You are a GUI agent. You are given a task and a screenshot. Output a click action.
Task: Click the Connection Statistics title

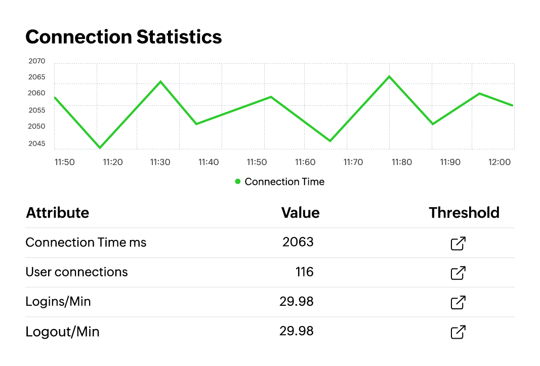tap(123, 36)
